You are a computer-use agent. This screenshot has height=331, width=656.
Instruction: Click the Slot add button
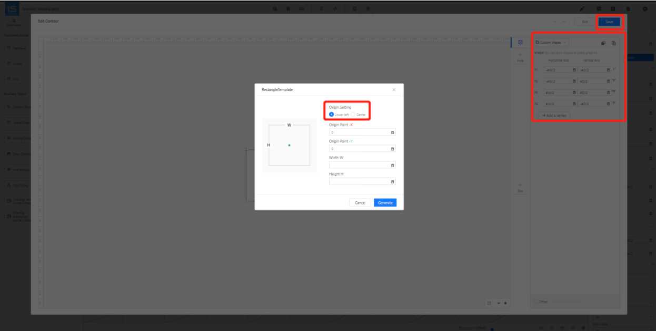(520, 188)
